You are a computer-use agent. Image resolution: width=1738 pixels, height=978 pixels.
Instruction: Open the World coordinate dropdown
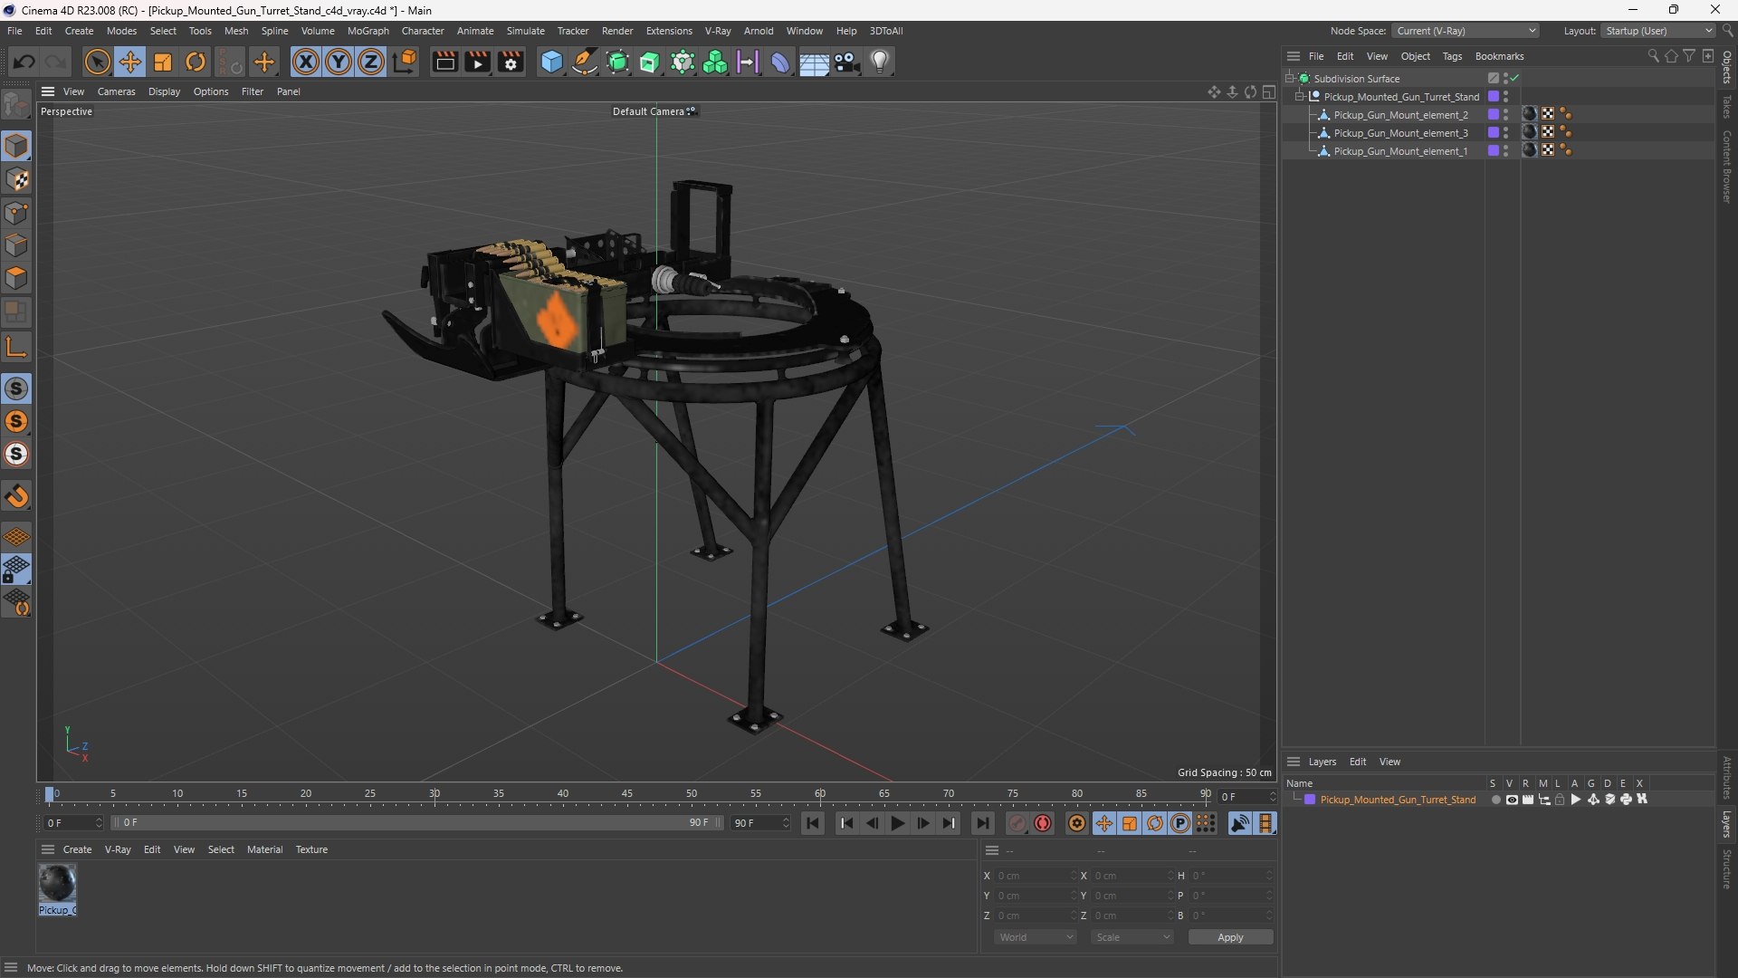click(x=1035, y=937)
